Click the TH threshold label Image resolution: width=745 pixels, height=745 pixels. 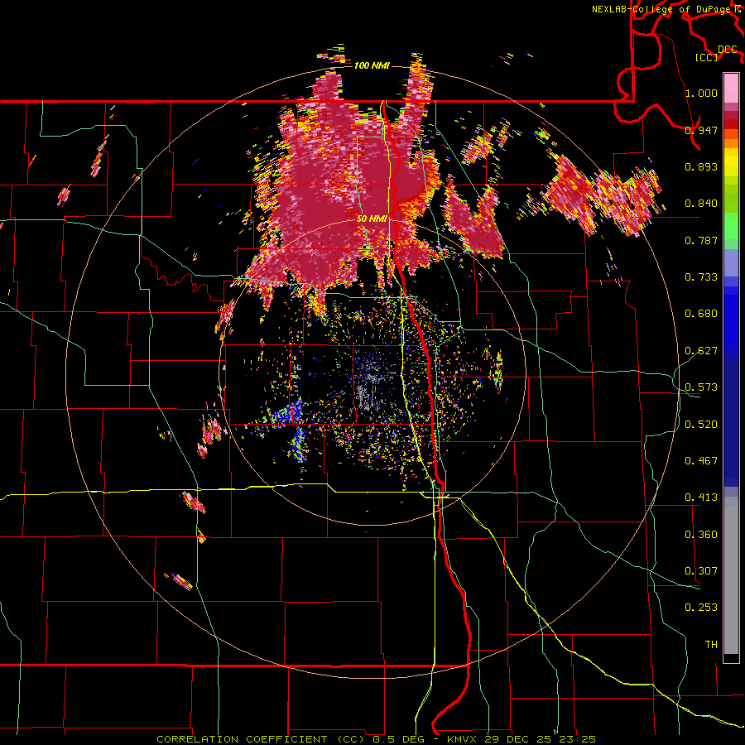711,645
